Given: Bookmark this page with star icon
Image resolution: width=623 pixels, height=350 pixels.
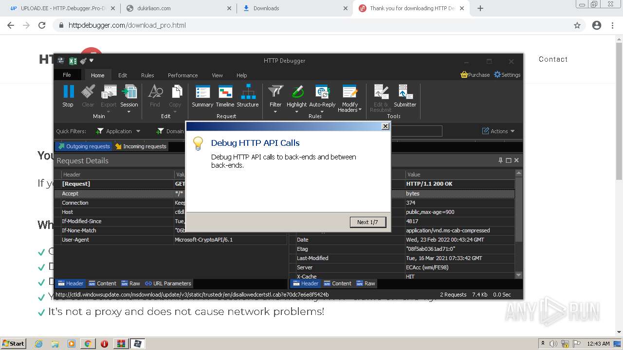Looking at the screenshot, I should pos(577,25).
